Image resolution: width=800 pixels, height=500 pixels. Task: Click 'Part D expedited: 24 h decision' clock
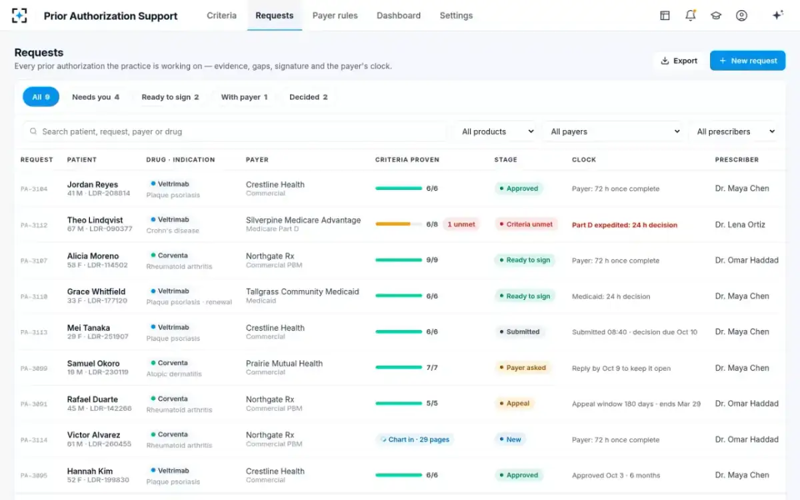[x=625, y=225]
